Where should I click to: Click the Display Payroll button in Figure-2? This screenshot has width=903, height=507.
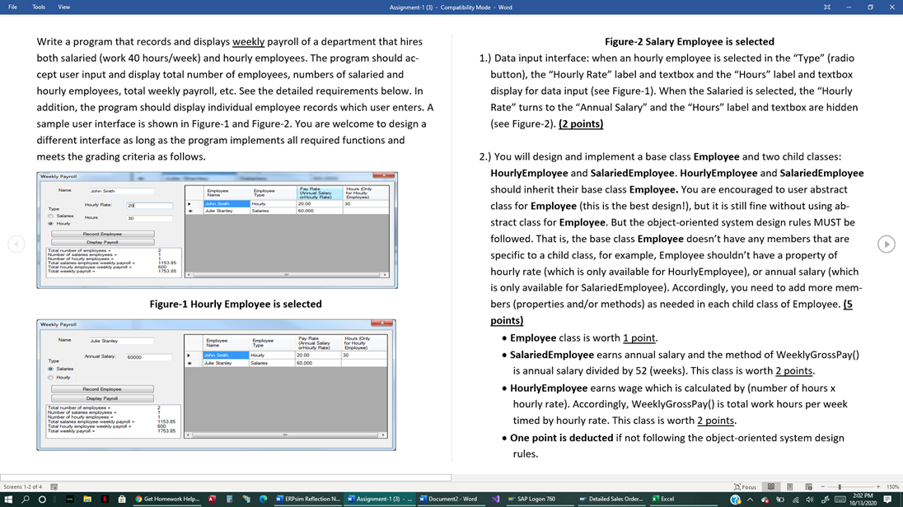point(102,398)
